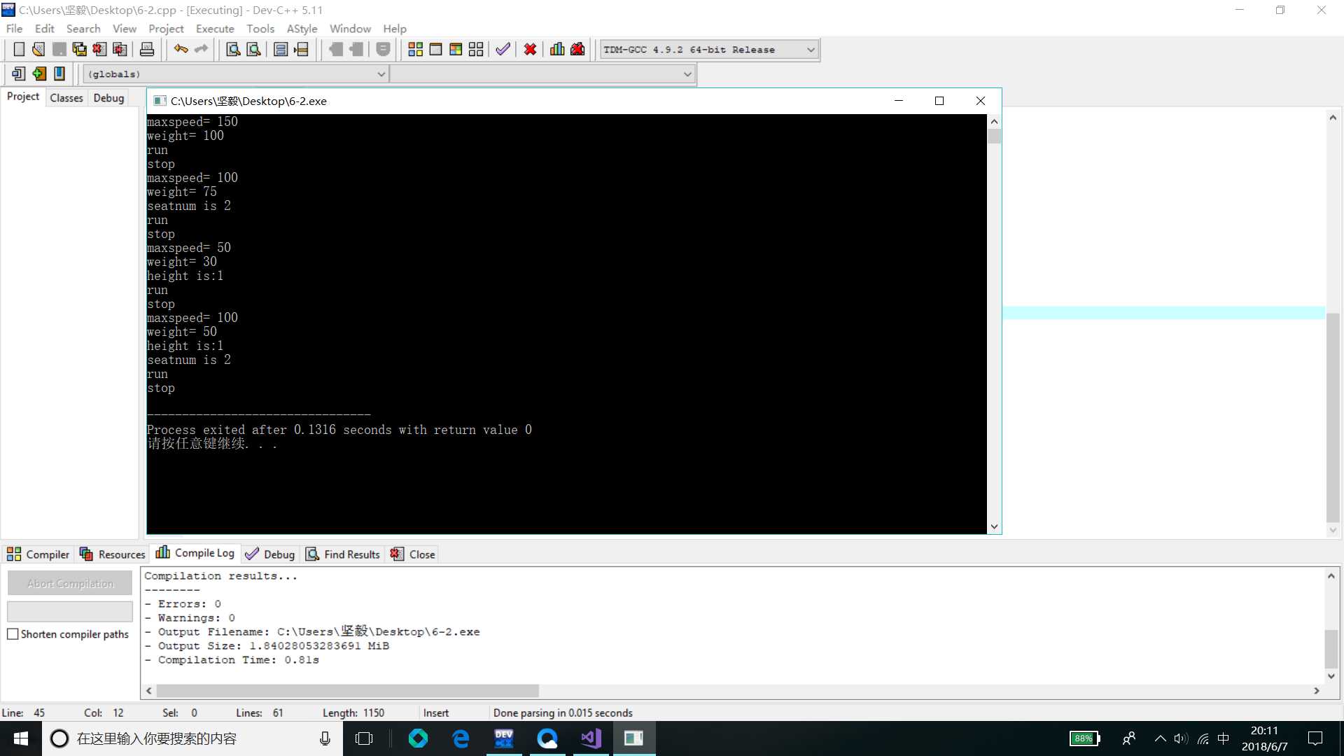Screen dimensions: 1344x756
Task: Open the Execute menu
Action: pyautogui.click(x=214, y=28)
